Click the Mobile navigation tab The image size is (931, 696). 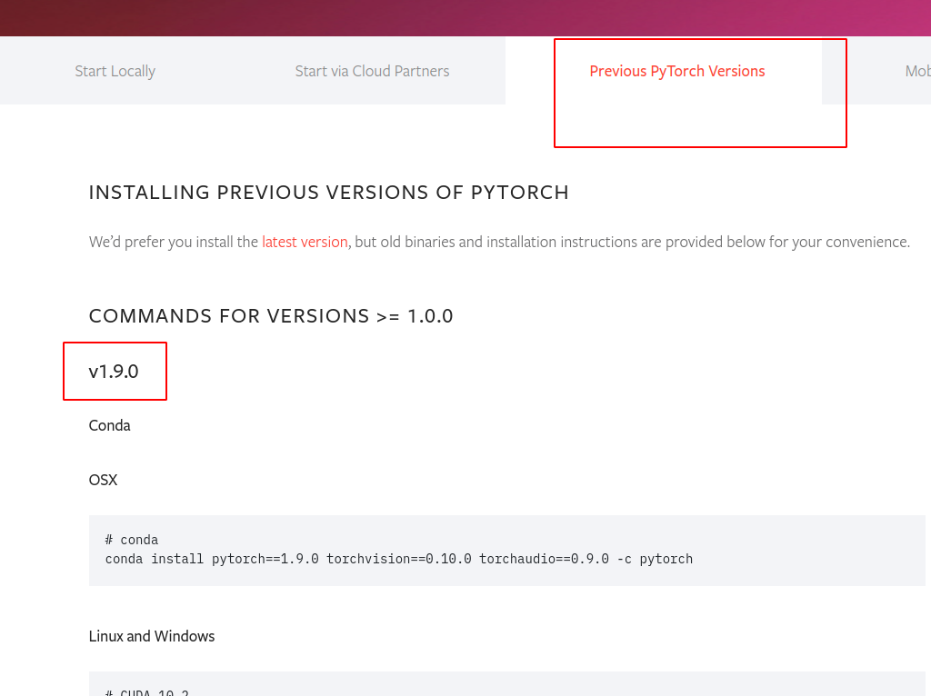tap(920, 70)
